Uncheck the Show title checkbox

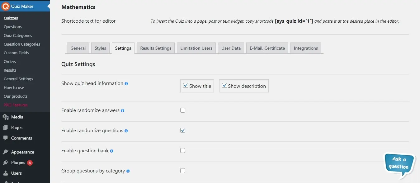186,85
